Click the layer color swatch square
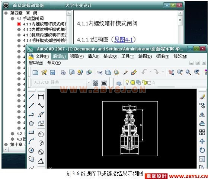The height and width of the screenshot is (179, 208). pyautogui.click(x=149, y=83)
